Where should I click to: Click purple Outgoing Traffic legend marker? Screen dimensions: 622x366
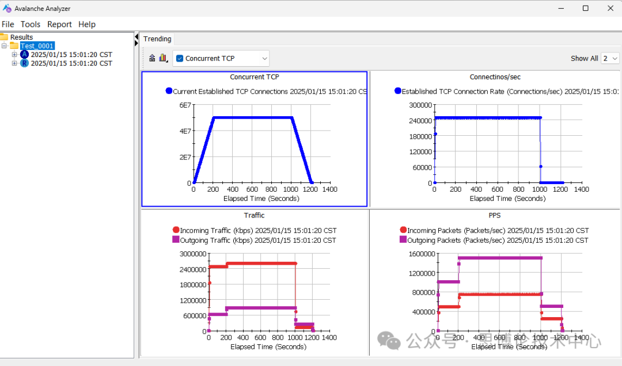click(176, 239)
